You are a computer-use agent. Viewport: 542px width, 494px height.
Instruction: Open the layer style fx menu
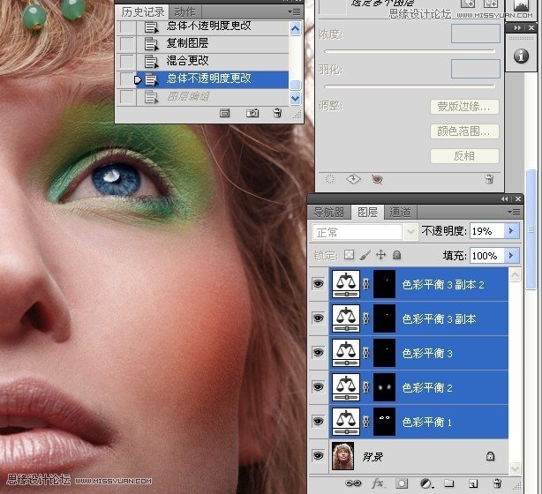pos(378,483)
